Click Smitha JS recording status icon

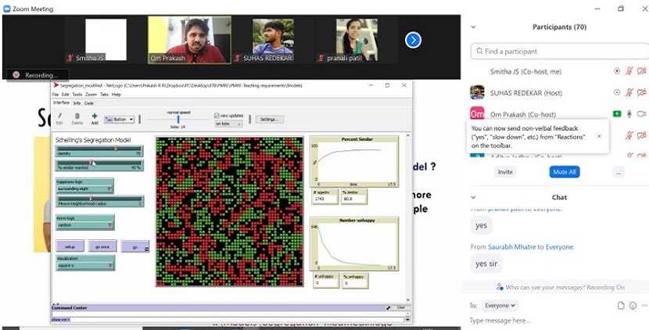(x=617, y=71)
